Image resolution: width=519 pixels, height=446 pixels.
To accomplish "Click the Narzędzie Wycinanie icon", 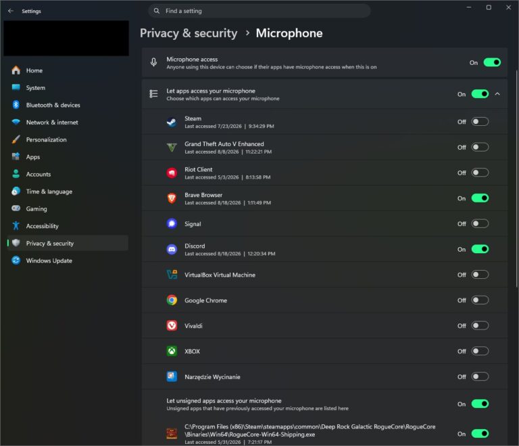I will pos(172,377).
